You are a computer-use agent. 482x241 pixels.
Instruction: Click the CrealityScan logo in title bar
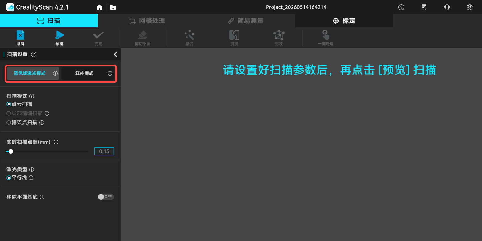(x=10, y=7)
